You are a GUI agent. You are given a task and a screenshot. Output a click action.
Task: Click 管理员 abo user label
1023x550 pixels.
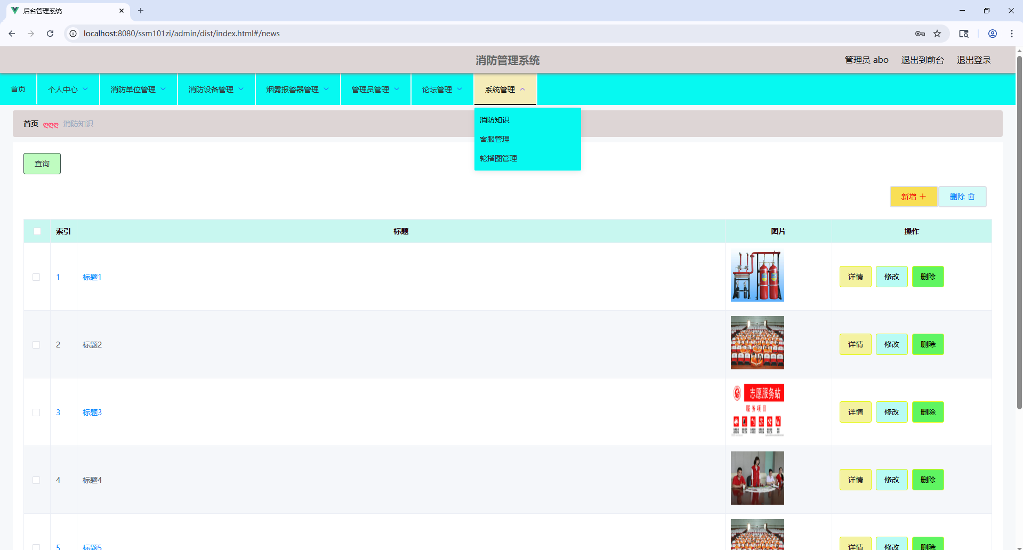(867, 60)
